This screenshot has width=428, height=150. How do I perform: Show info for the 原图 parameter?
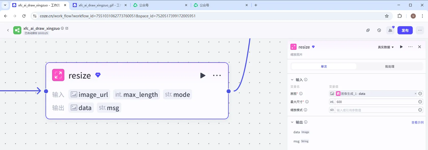(x=301, y=94)
